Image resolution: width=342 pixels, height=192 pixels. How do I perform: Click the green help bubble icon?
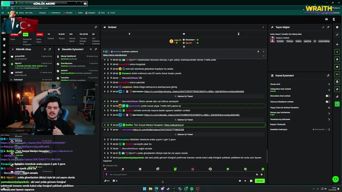(x=335, y=179)
